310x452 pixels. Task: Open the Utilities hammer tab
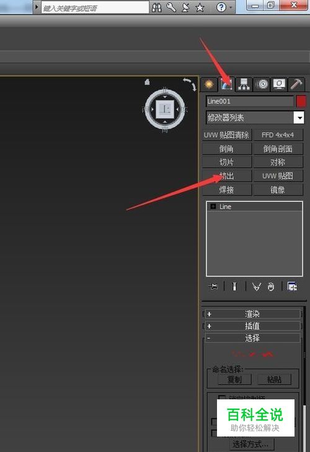[296, 84]
